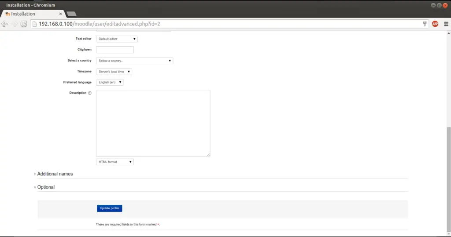Open a new tab button

pos(71,14)
